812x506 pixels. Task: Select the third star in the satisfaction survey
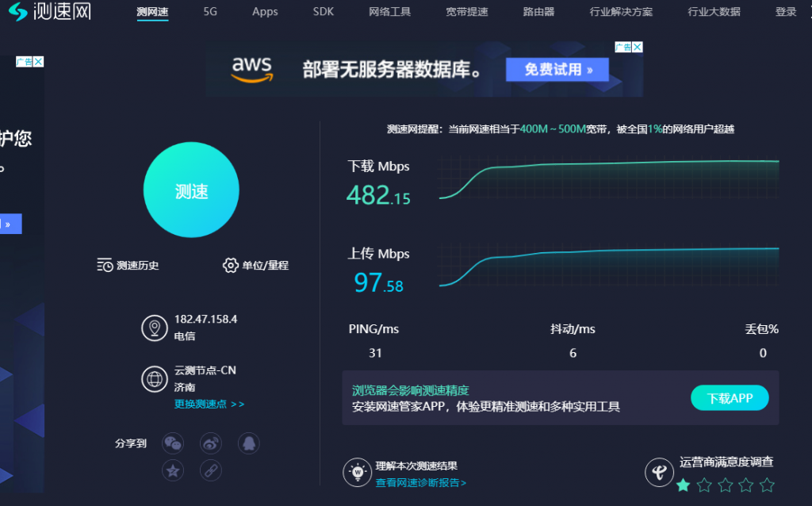[725, 485]
